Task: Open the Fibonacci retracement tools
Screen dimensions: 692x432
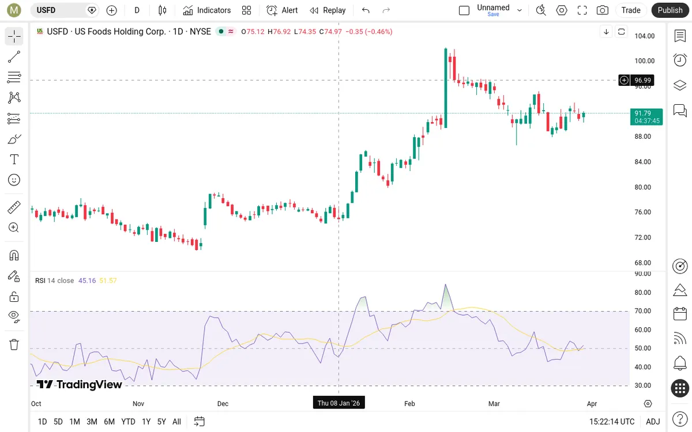Action: tap(14, 77)
